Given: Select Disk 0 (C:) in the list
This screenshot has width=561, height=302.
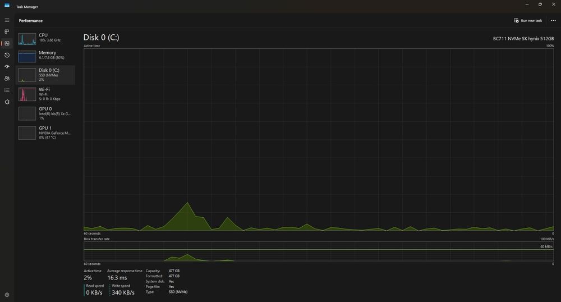Looking at the screenshot, I should click(x=45, y=75).
